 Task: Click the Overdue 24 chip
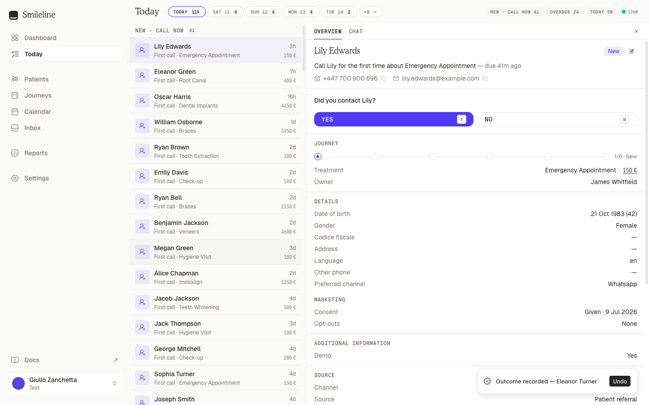click(564, 12)
